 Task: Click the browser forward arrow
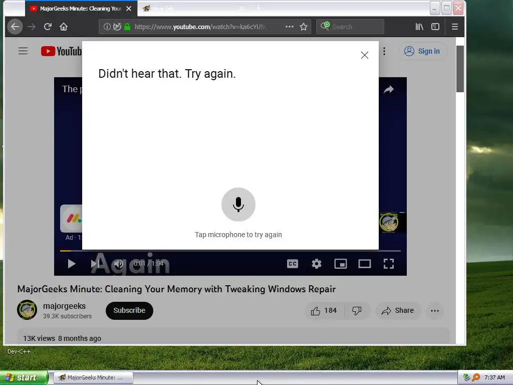[32, 27]
